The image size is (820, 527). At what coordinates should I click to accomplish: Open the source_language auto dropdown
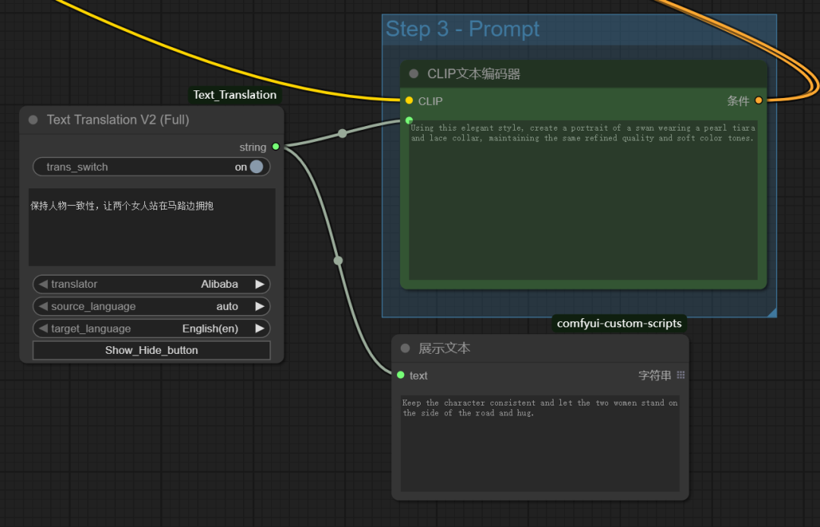(152, 306)
